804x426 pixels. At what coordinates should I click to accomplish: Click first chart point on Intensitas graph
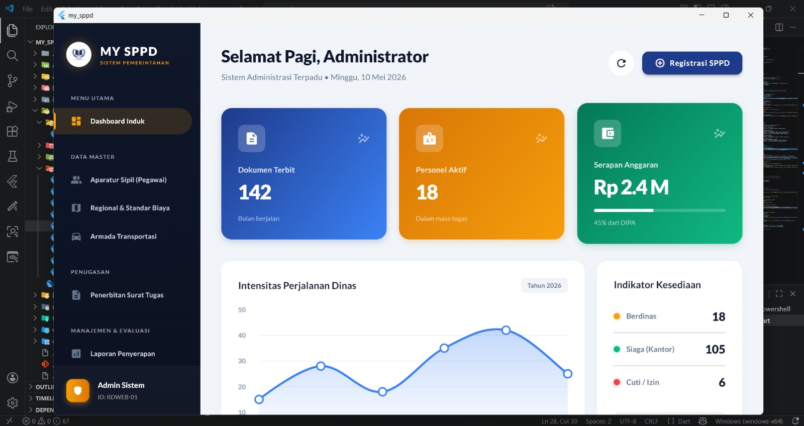coord(259,399)
